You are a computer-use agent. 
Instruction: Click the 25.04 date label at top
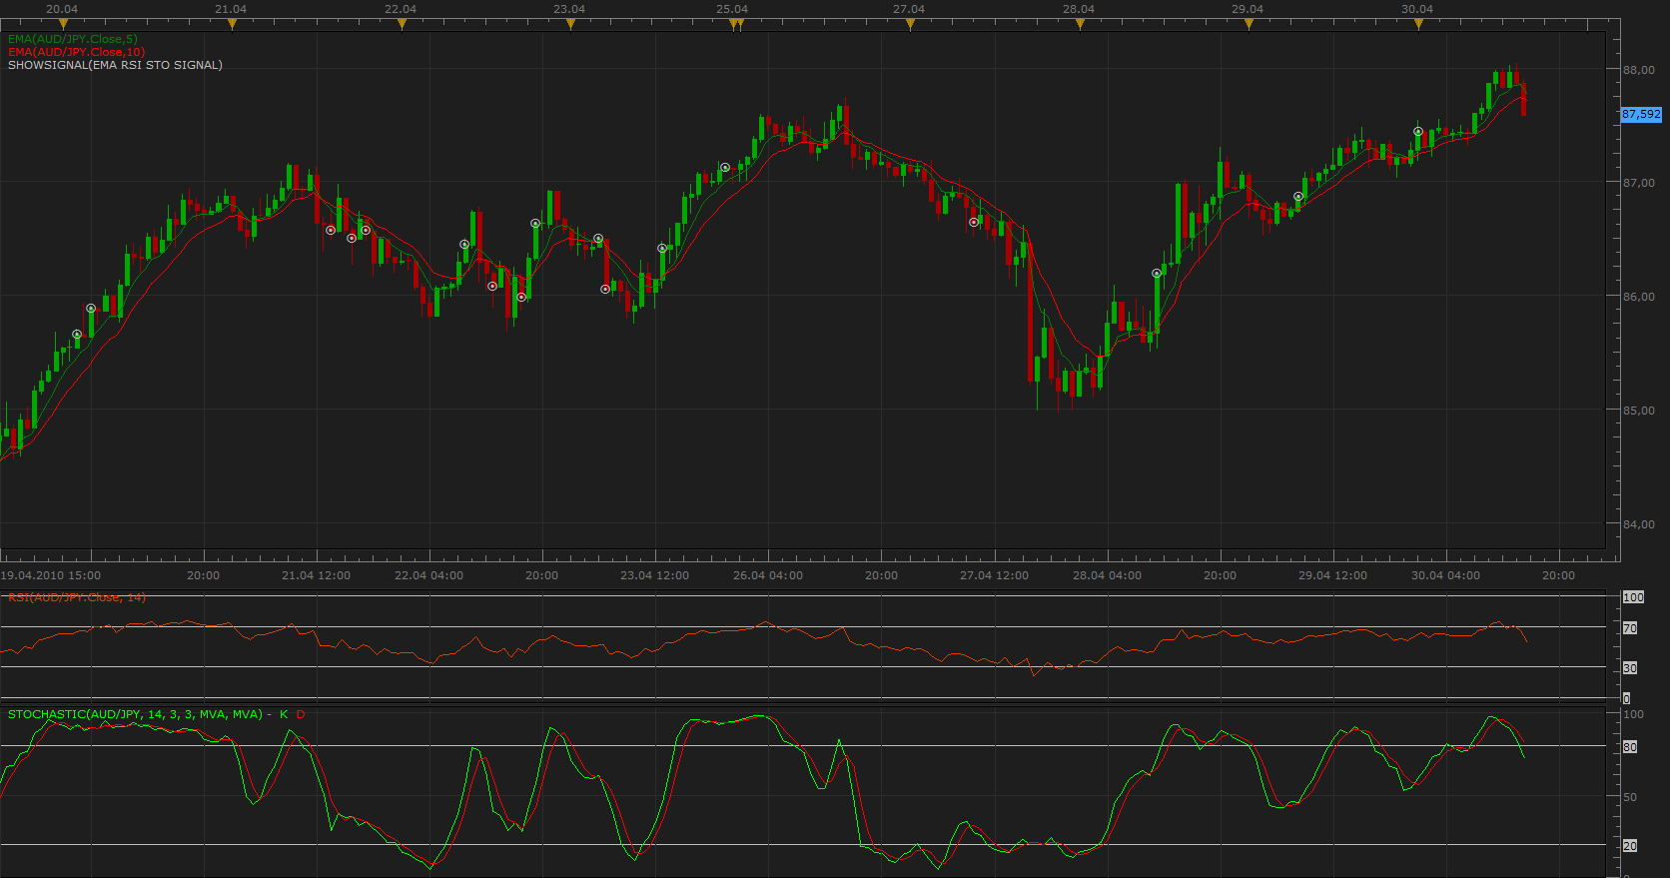732,9
